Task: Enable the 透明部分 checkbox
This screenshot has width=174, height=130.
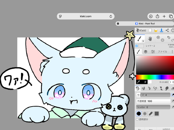Action: (x=137, y=119)
